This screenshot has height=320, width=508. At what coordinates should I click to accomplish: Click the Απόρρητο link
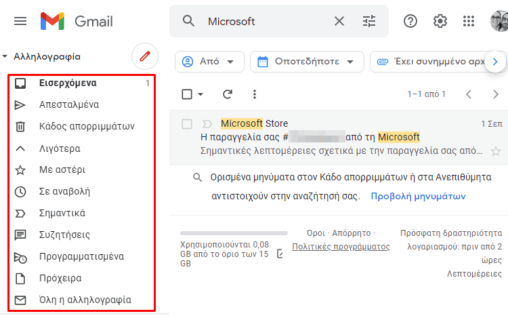tap(351, 233)
